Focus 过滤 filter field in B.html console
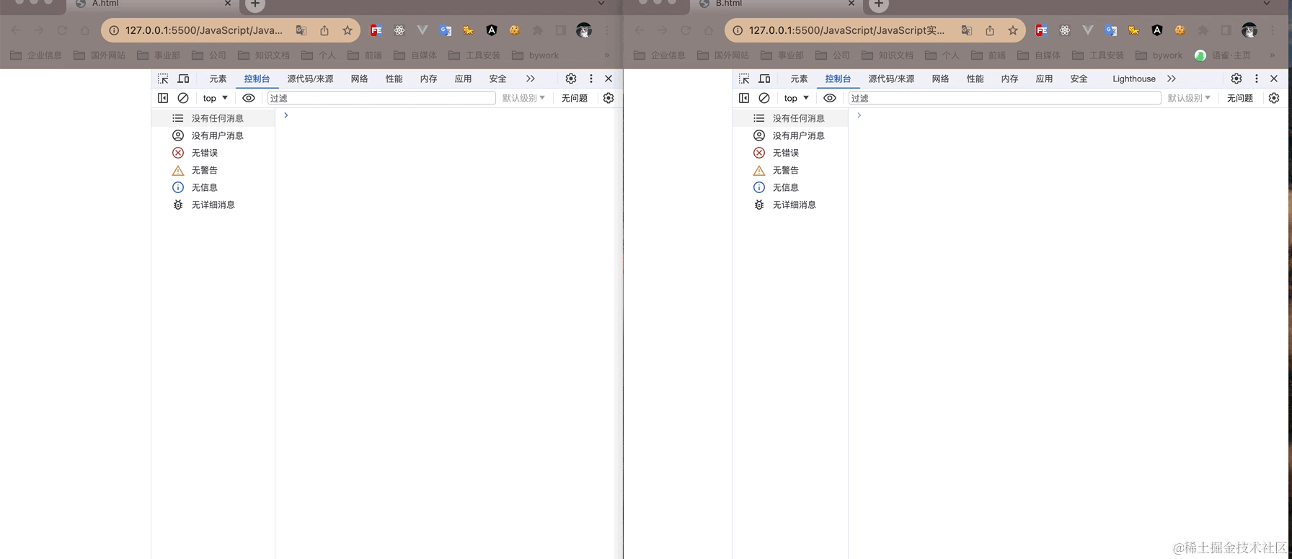 (x=1004, y=98)
